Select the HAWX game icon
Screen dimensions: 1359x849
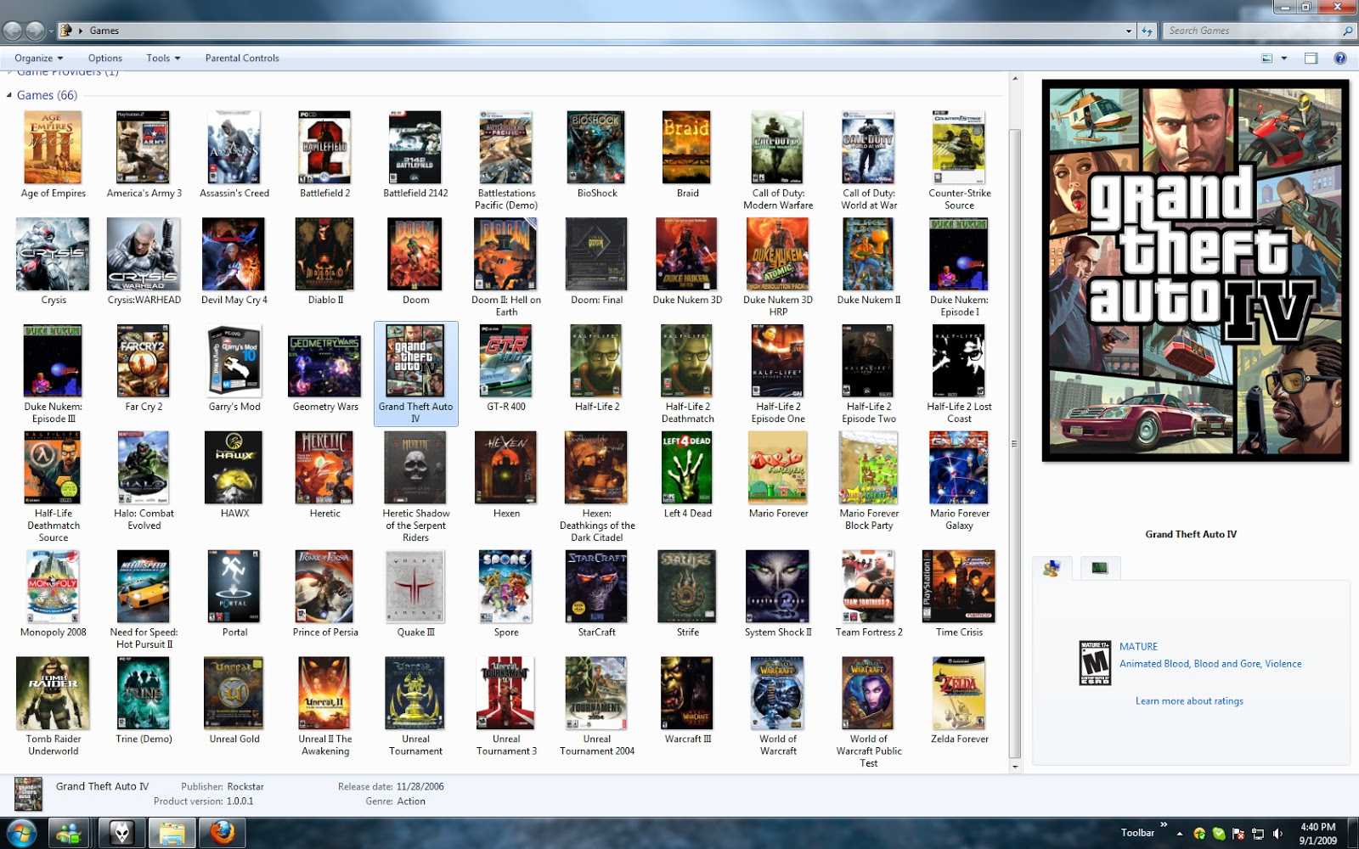234,468
